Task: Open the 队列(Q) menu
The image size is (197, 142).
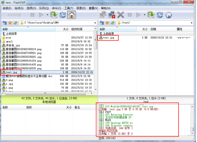Action: pyautogui.click(x=44, y=8)
